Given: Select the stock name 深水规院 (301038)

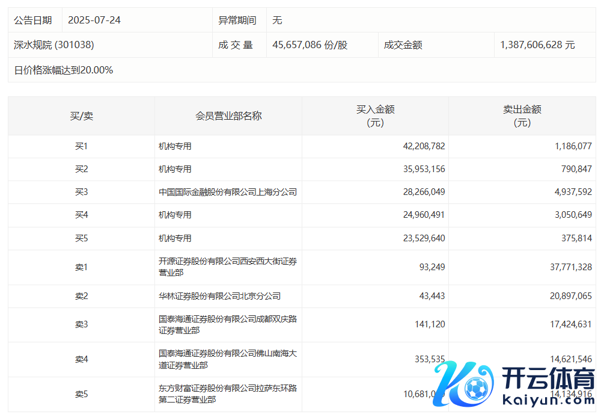Looking at the screenshot, I should pos(54,45).
